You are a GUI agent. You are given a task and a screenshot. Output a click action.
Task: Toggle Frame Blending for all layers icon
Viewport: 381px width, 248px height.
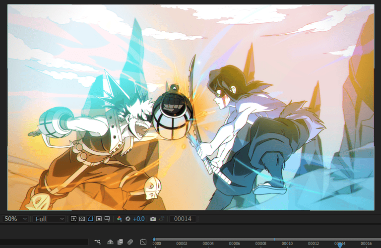point(120,242)
